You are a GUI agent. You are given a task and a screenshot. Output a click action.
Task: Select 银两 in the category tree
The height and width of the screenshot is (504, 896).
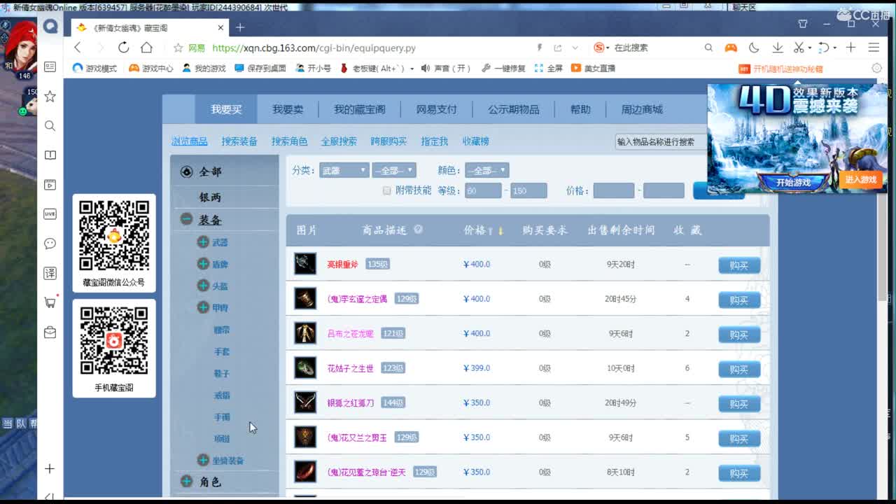point(210,197)
